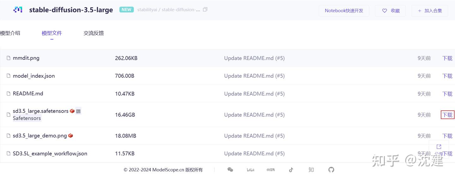Open the Zhihu icon in the footer
This screenshot has width=455, height=179.
click(x=311, y=170)
